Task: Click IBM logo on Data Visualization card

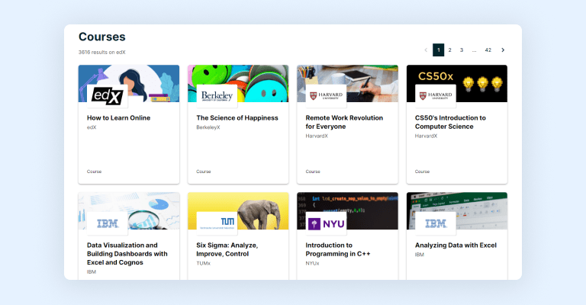Action: pos(108,223)
